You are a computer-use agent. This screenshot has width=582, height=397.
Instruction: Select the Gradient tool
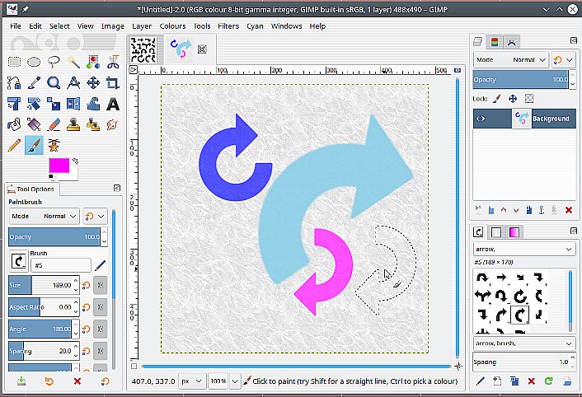(x=34, y=124)
